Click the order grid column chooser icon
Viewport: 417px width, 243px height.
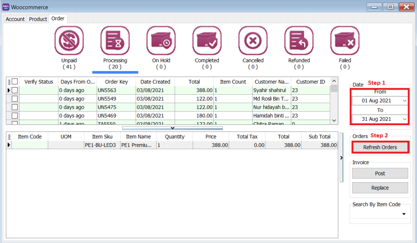9,82
